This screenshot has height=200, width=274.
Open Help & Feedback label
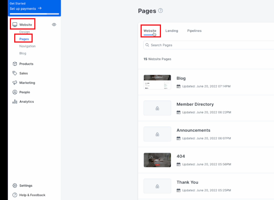click(32, 195)
